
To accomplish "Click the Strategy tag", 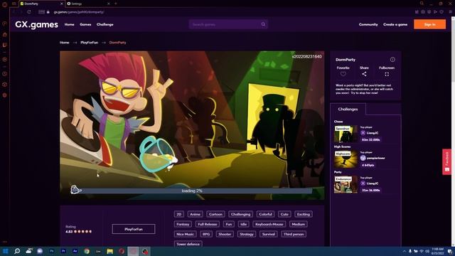I will point(247,234).
